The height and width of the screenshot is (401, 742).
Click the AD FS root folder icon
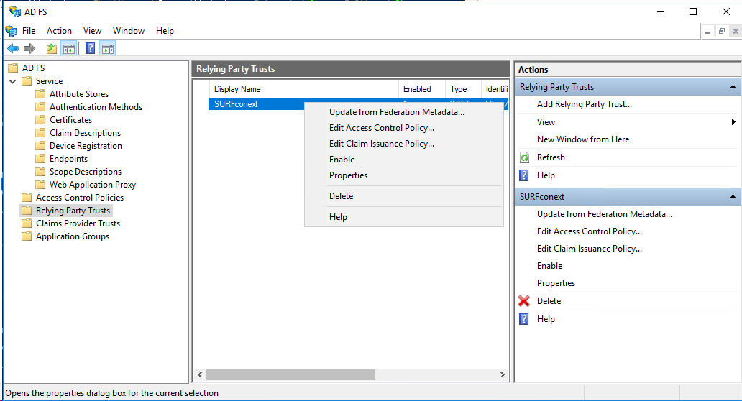(13, 68)
